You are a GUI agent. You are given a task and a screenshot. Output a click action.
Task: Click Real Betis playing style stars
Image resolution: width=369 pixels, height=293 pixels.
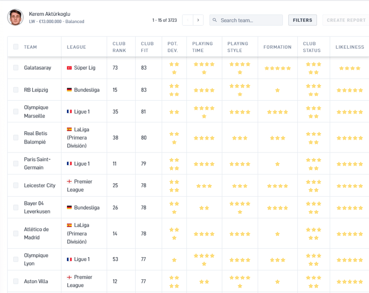[x=240, y=138]
